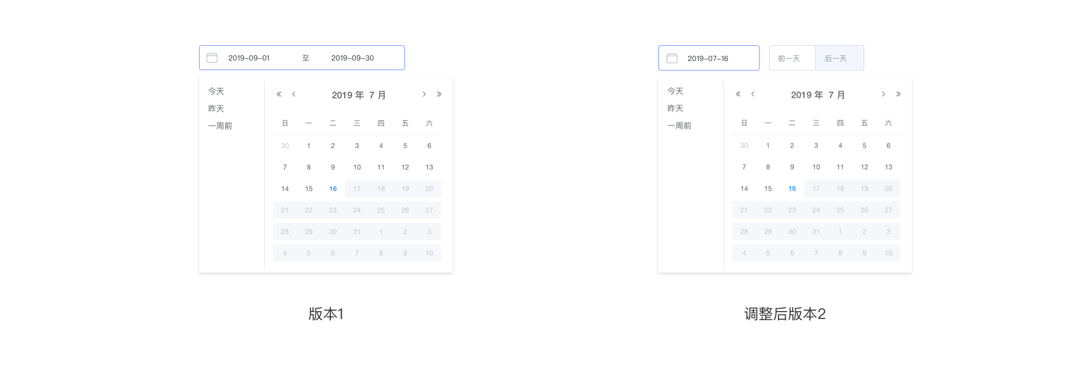Go to next year in version 1 calendar
The image size is (1086, 371).
439,94
